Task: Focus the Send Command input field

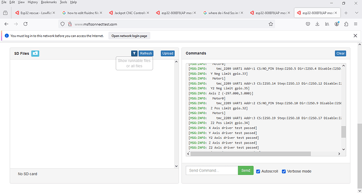Action: [212, 170]
